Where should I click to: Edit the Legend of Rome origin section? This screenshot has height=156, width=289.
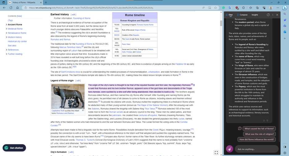click(x=78, y=80)
